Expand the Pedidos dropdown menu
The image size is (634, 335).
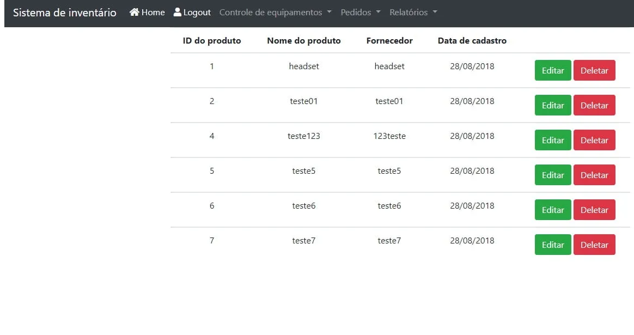coord(361,12)
